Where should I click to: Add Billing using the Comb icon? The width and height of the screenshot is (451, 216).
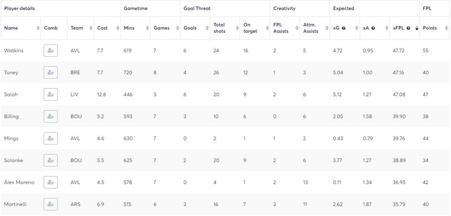coord(51,116)
